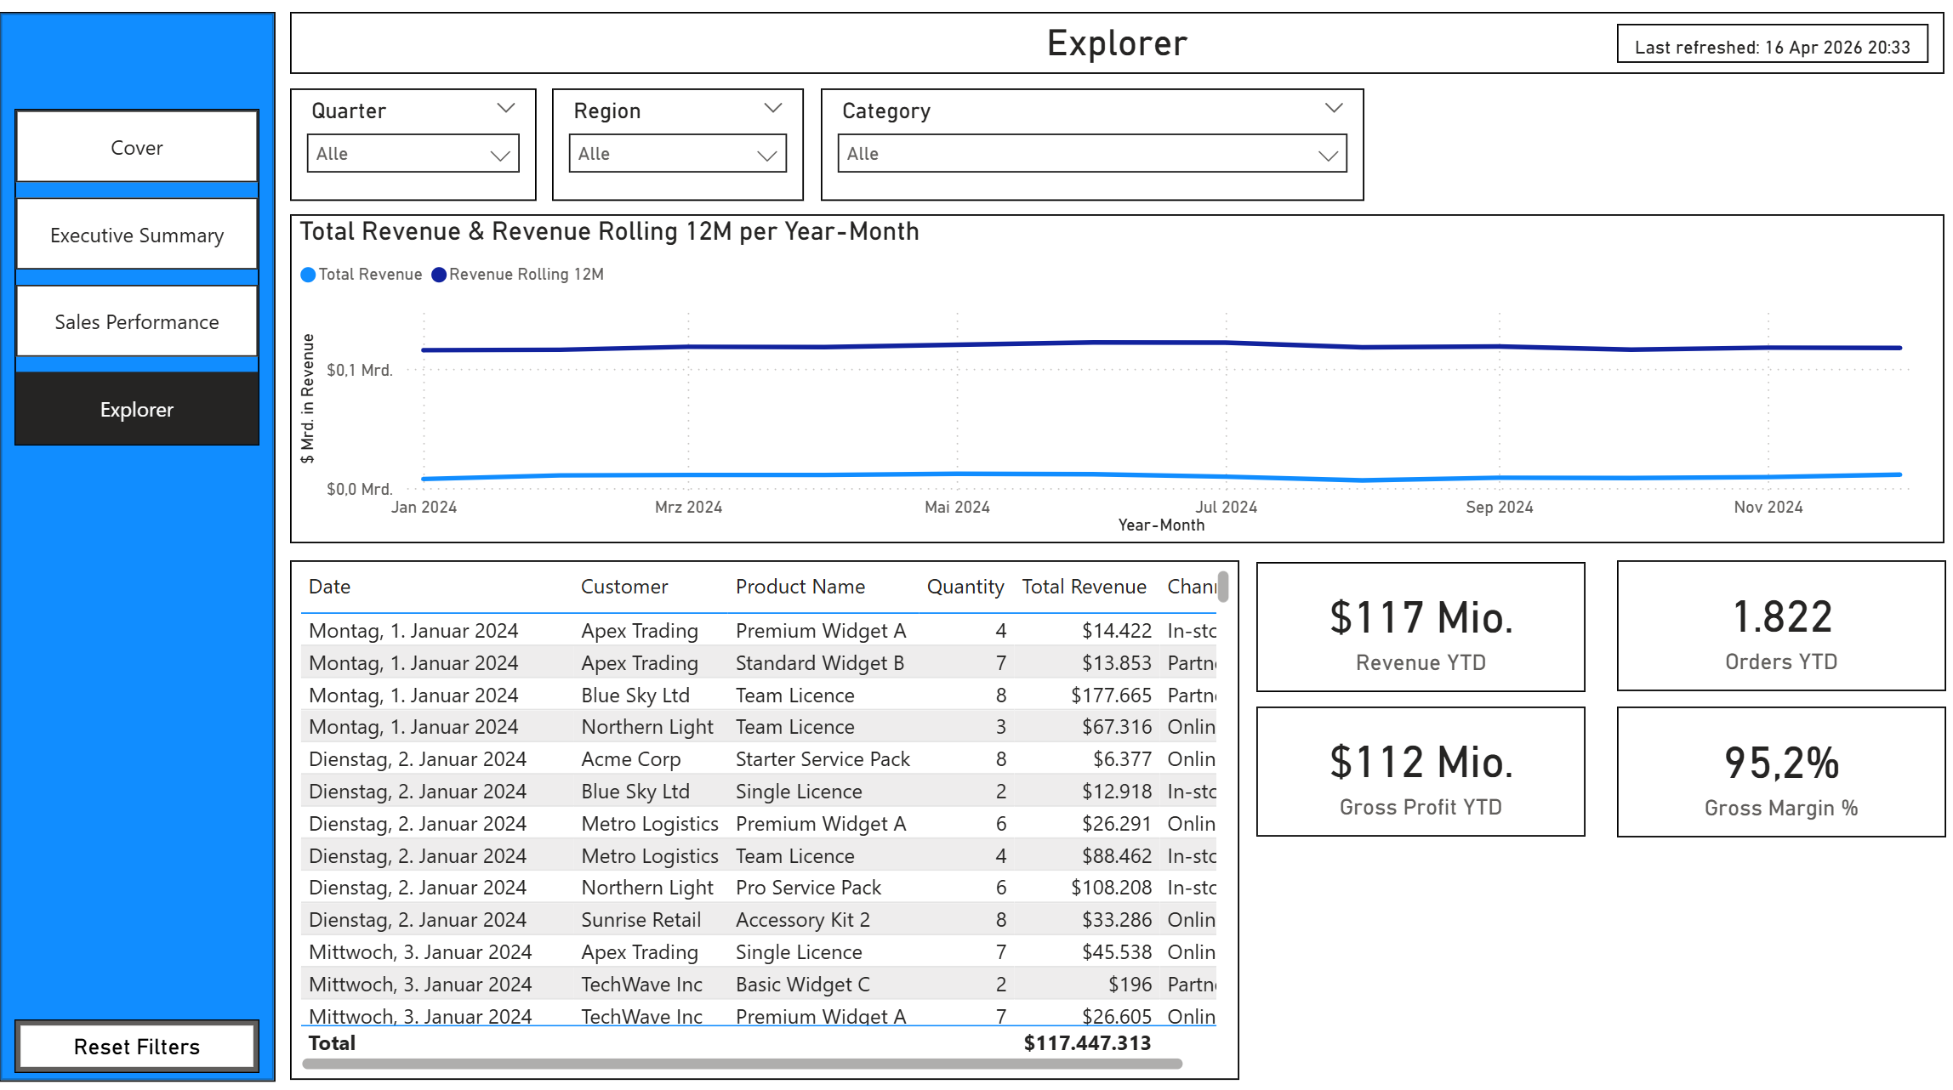
Task: Click Total Revenue legend marker
Action: pyautogui.click(x=309, y=275)
